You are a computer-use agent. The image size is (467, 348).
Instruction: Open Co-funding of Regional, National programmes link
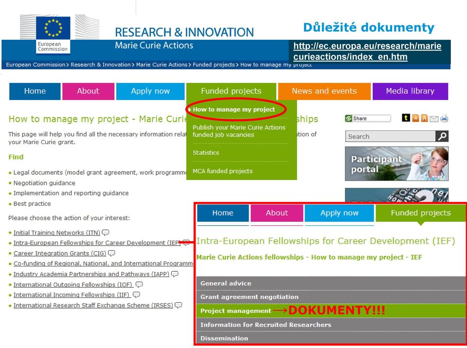(x=103, y=264)
